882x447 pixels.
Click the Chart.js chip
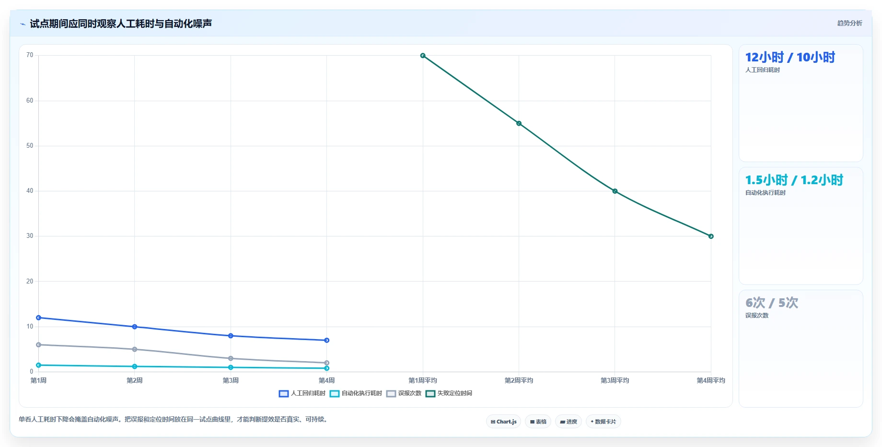(x=503, y=422)
